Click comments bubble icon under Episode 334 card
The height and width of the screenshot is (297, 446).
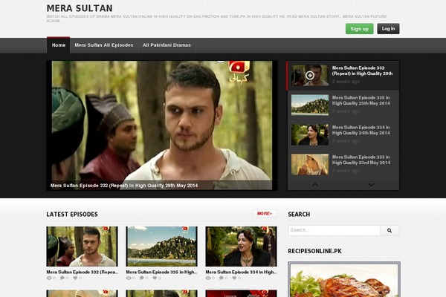[222, 278]
